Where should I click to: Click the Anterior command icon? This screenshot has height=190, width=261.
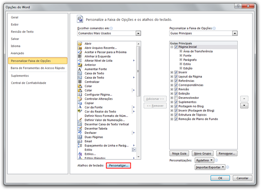pyautogui.click(x=80, y=65)
